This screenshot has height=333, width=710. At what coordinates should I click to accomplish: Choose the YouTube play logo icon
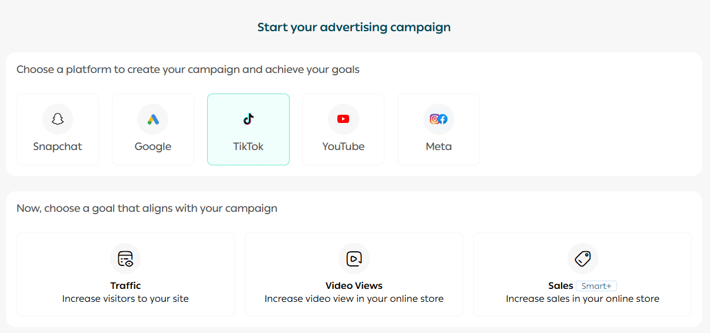click(x=343, y=119)
